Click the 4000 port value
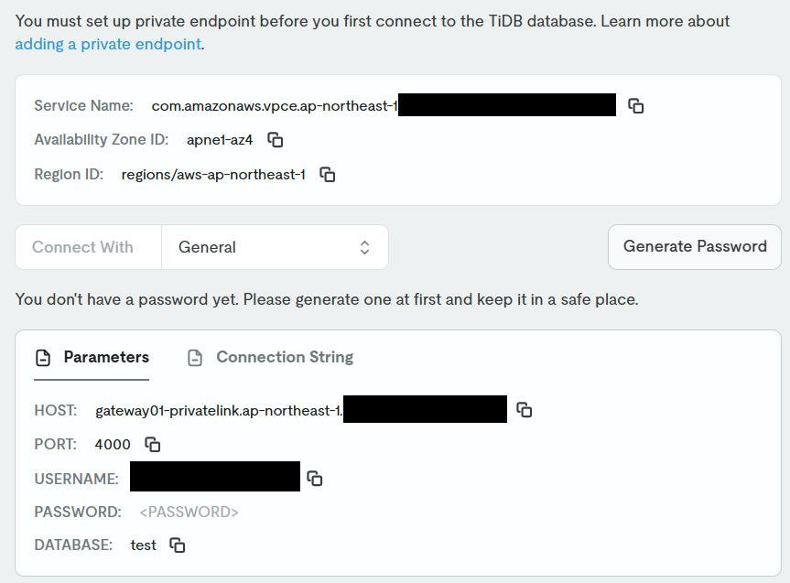 tap(113, 444)
